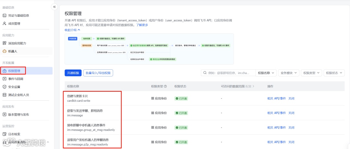Click 已开通 status in 创建与更新卡片 row
Viewport: 350px width, 149px height.
coord(181,98)
